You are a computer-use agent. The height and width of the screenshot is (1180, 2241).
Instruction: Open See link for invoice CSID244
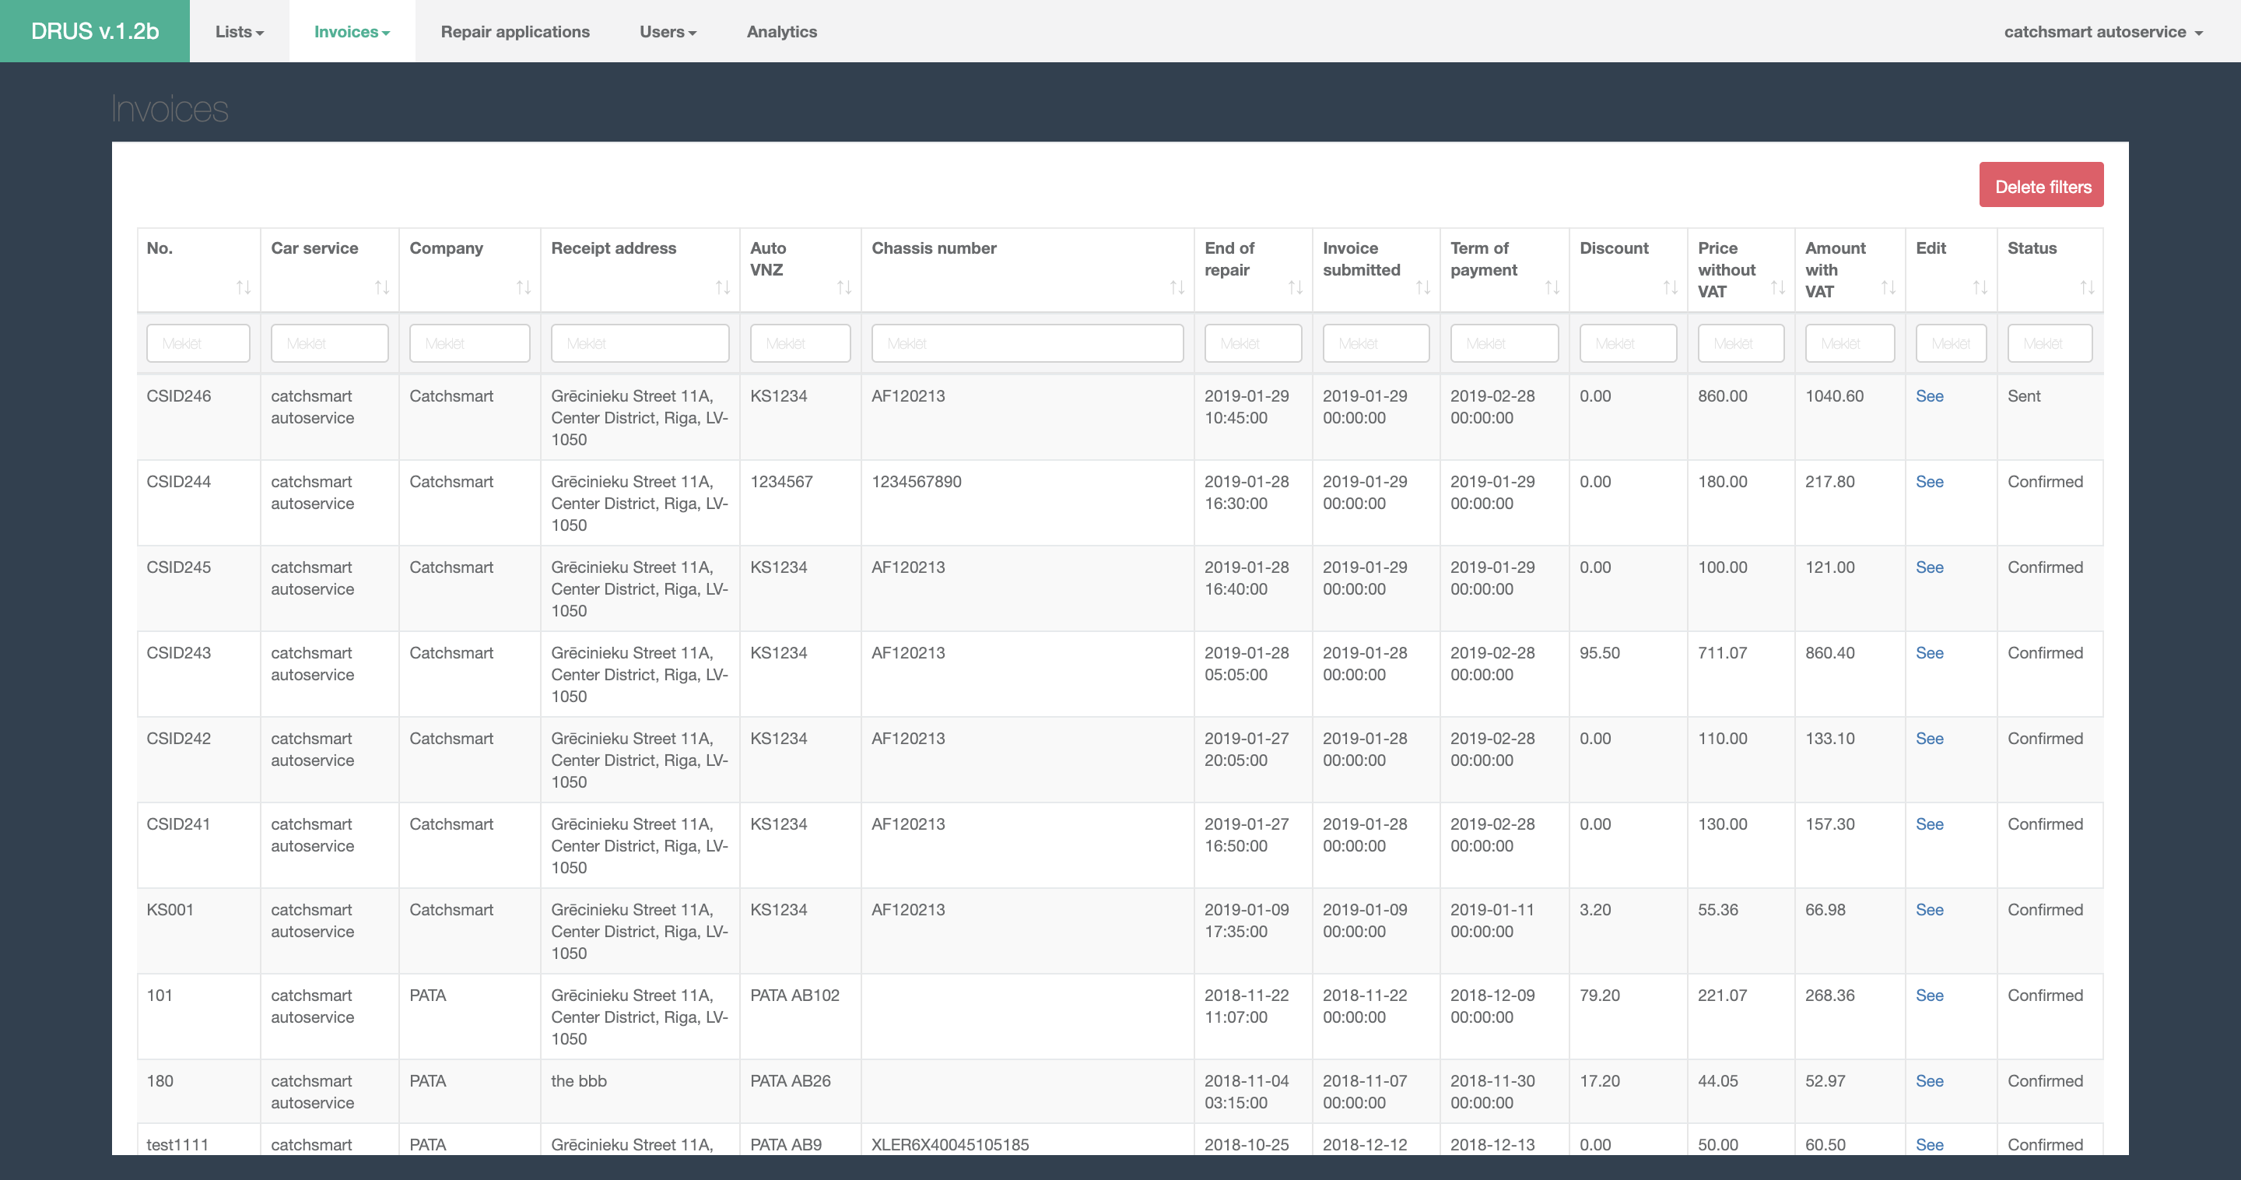[x=1930, y=481]
